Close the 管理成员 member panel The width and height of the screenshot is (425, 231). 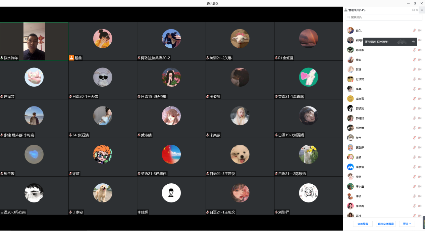(417, 10)
